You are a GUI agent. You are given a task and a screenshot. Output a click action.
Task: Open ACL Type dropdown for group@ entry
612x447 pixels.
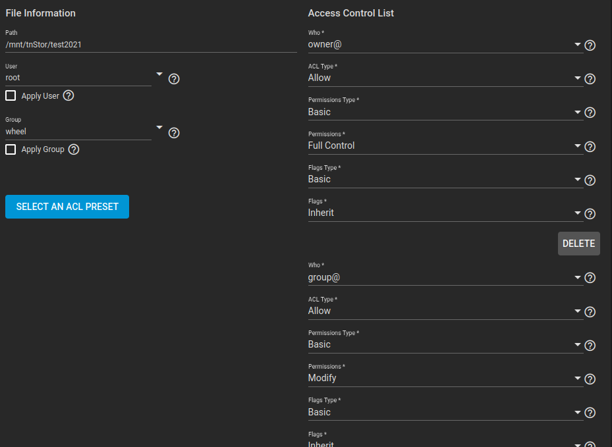pyautogui.click(x=445, y=311)
